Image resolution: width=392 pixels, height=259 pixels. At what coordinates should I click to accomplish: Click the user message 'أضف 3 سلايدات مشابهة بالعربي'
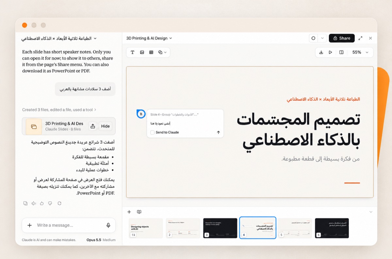[x=85, y=89]
